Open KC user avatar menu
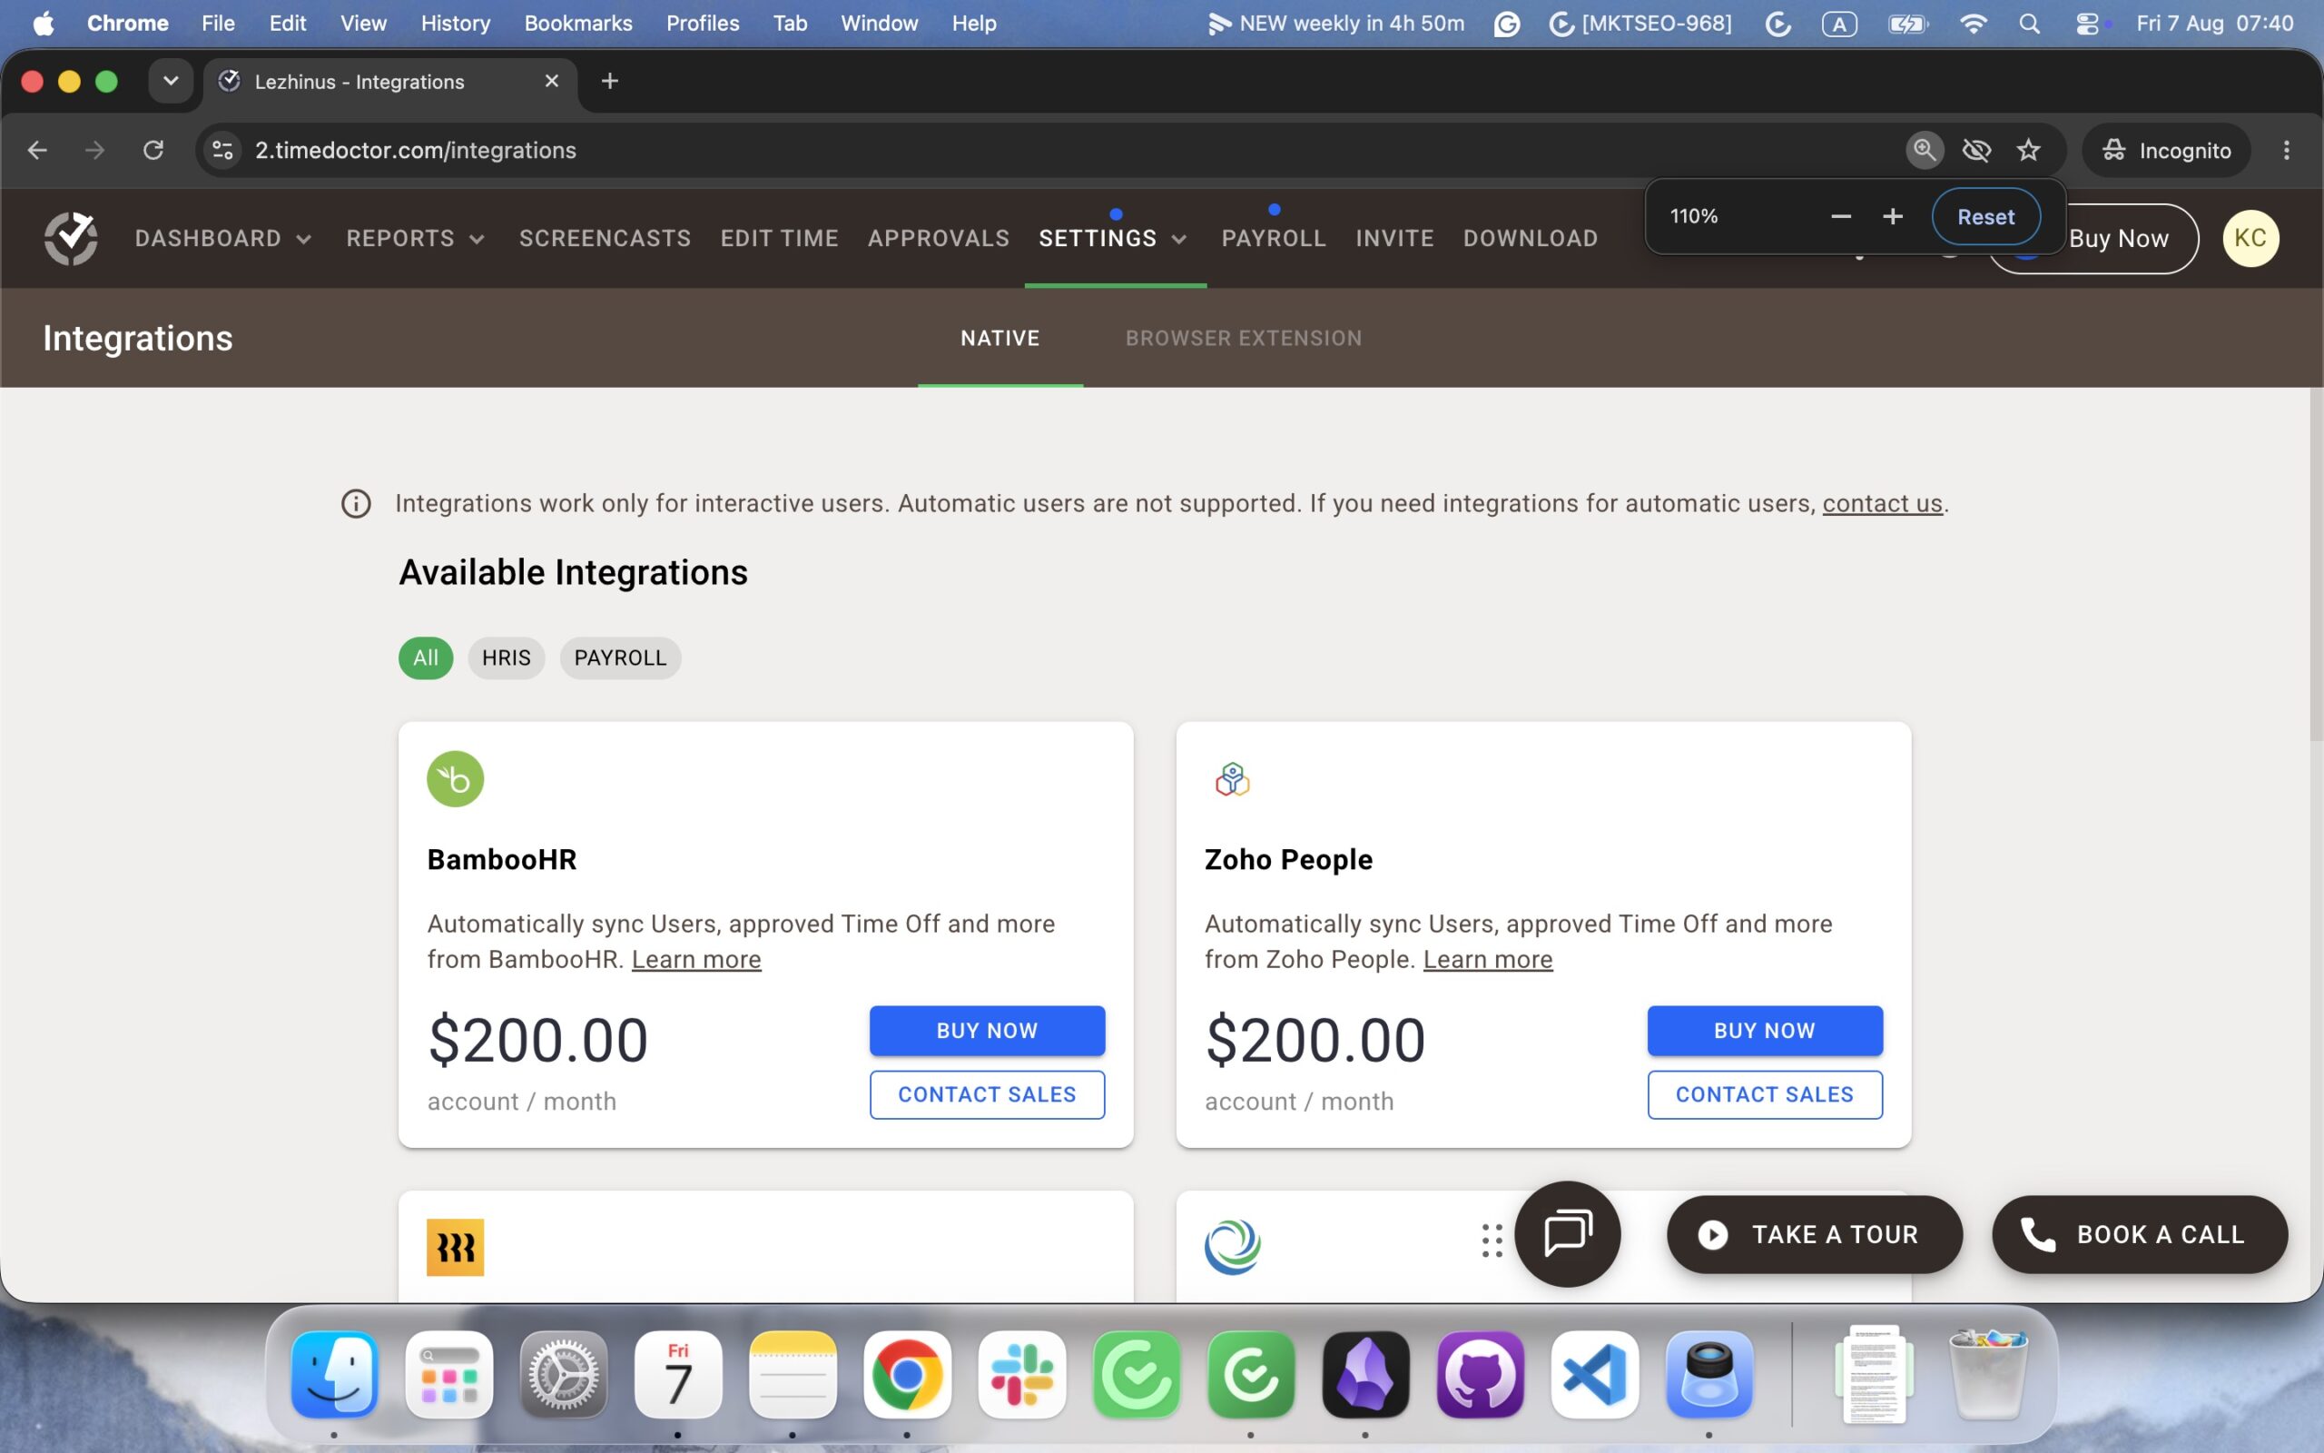This screenshot has width=2324, height=1453. point(2250,238)
